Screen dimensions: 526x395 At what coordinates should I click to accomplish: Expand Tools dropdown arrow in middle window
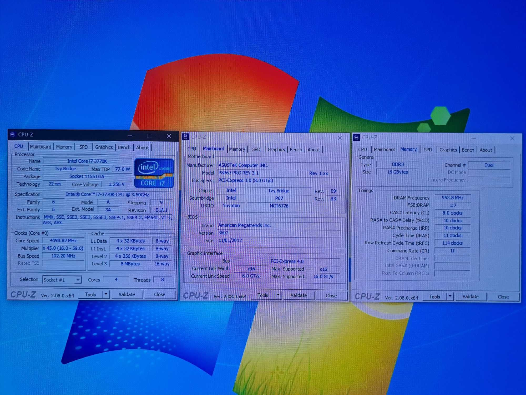[278, 295]
